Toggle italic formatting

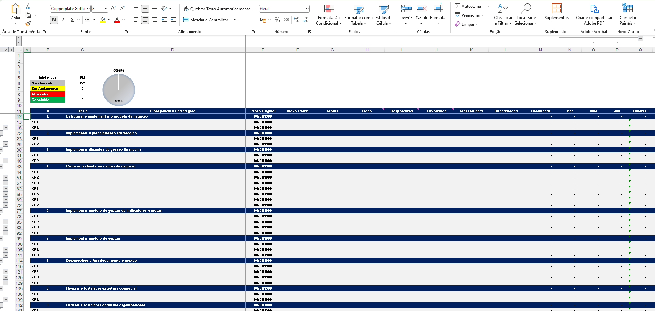63,20
